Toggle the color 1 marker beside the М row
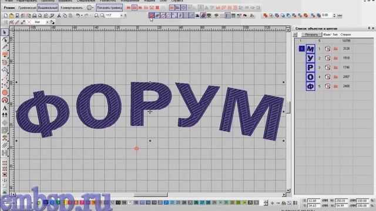This screenshot has width=376, height=211. click(301, 49)
